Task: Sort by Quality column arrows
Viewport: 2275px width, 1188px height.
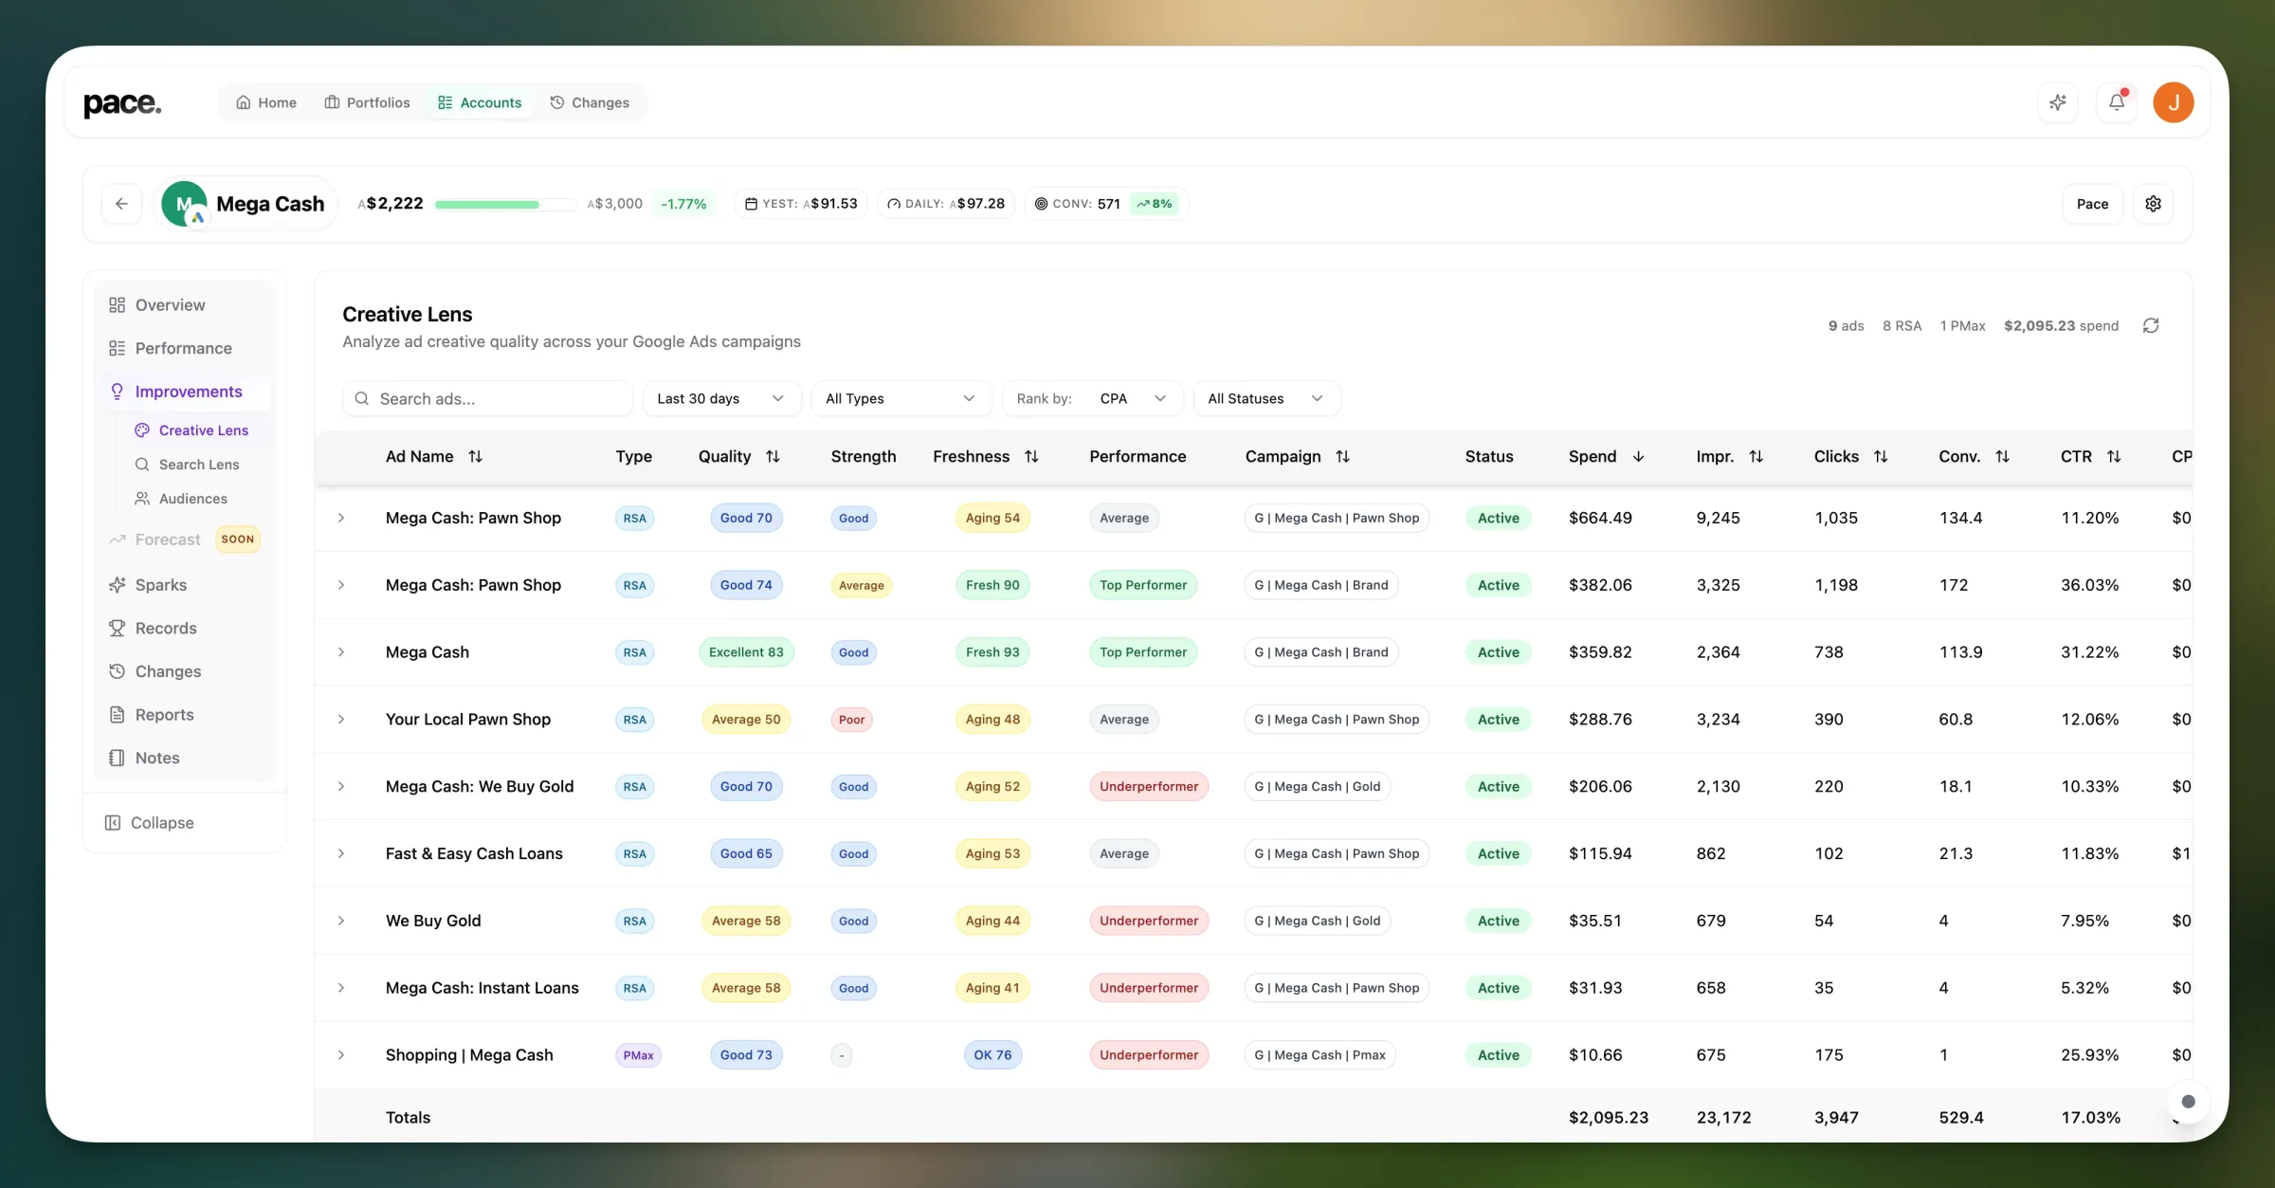Action: click(773, 456)
